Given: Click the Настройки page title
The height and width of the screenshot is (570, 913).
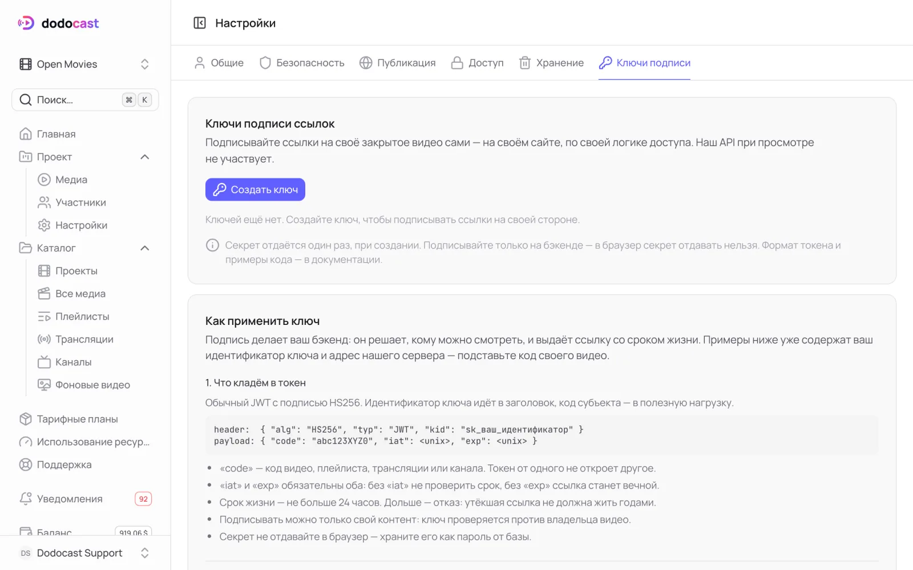Looking at the screenshot, I should coord(245,23).
